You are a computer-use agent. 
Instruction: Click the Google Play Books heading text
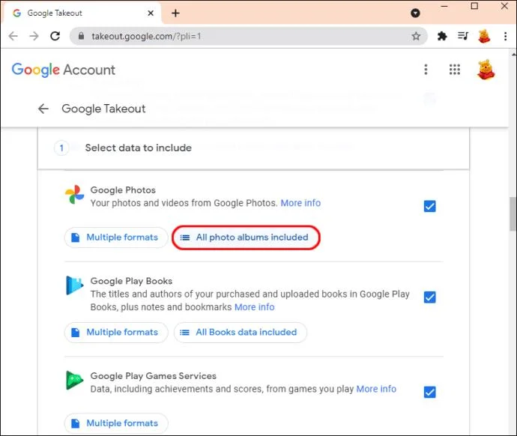[131, 281]
